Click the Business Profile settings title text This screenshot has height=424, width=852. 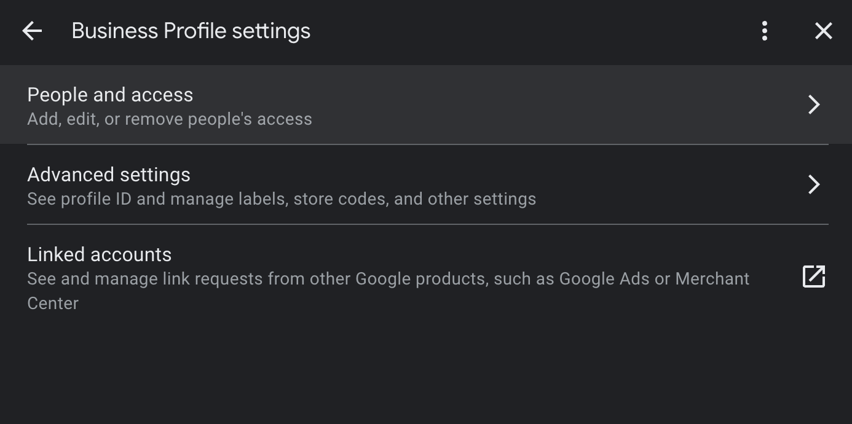(x=191, y=31)
